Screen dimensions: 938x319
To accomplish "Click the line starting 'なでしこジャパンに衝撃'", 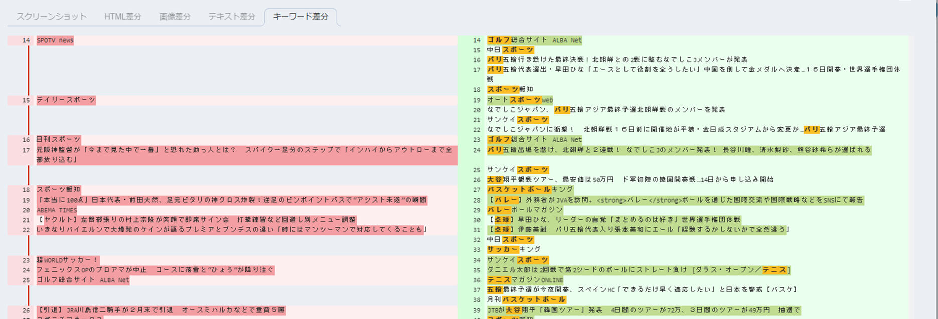I will pyautogui.click(x=686, y=130).
